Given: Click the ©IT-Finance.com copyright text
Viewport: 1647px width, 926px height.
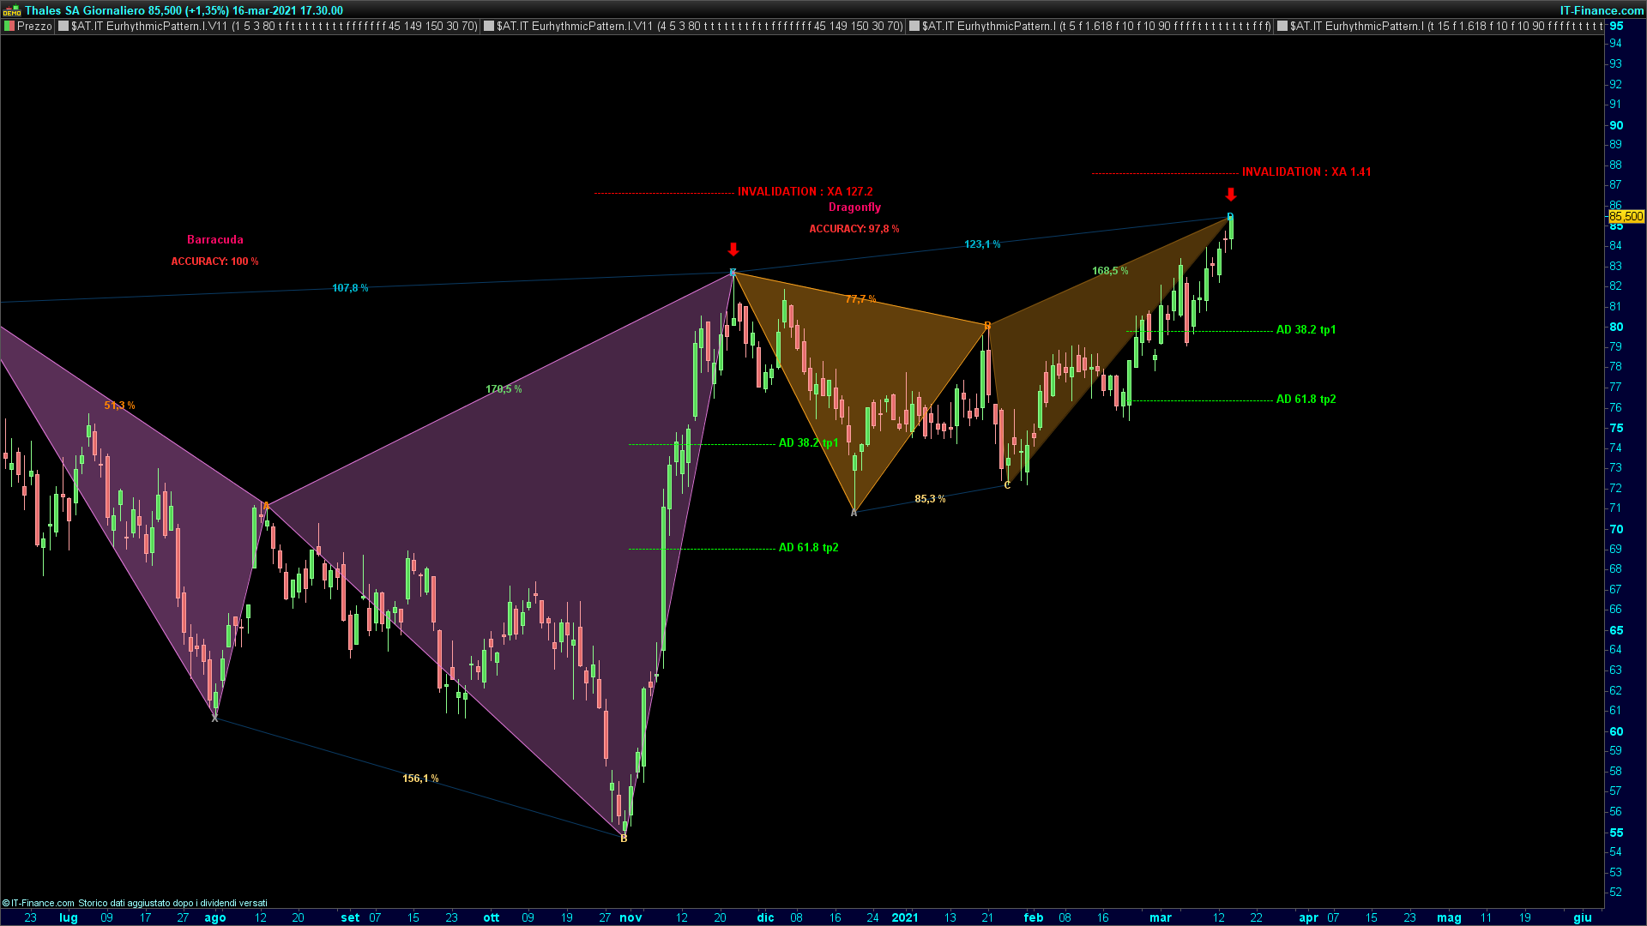Looking at the screenshot, I should click(x=39, y=903).
